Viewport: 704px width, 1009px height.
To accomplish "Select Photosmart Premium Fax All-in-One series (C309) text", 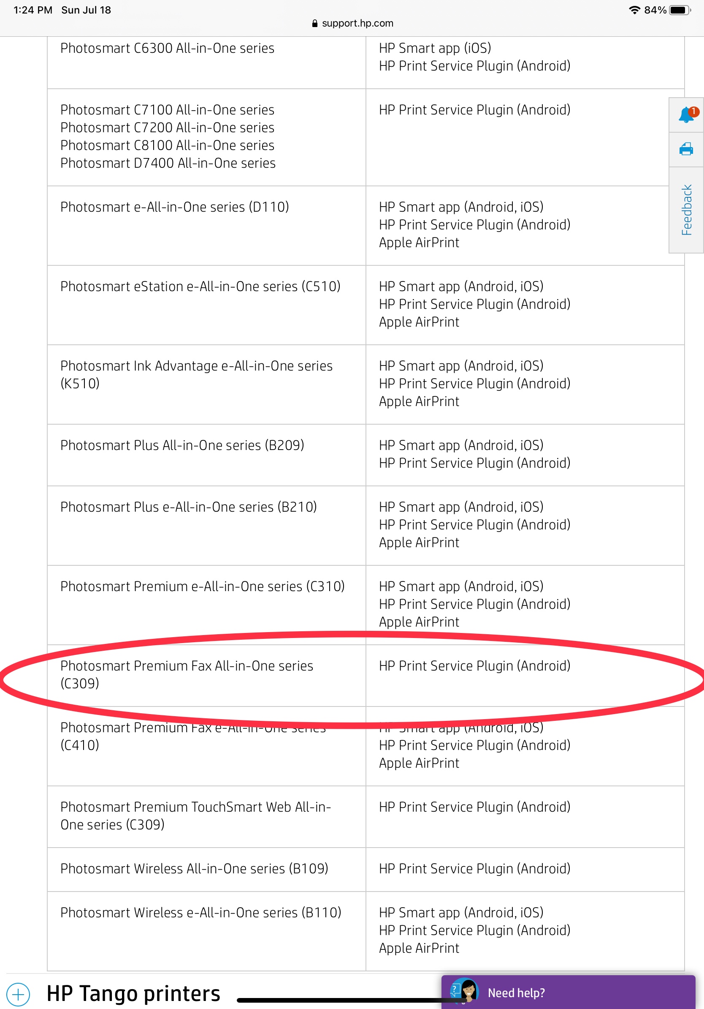I will coord(187,674).
